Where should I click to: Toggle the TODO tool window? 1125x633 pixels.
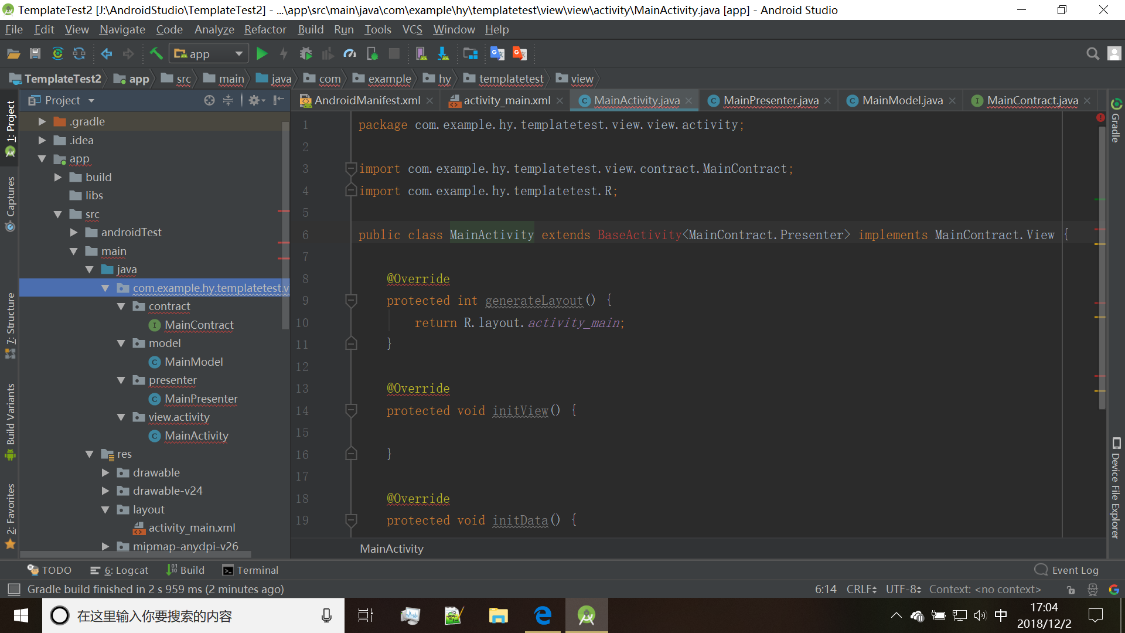point(49,570)
